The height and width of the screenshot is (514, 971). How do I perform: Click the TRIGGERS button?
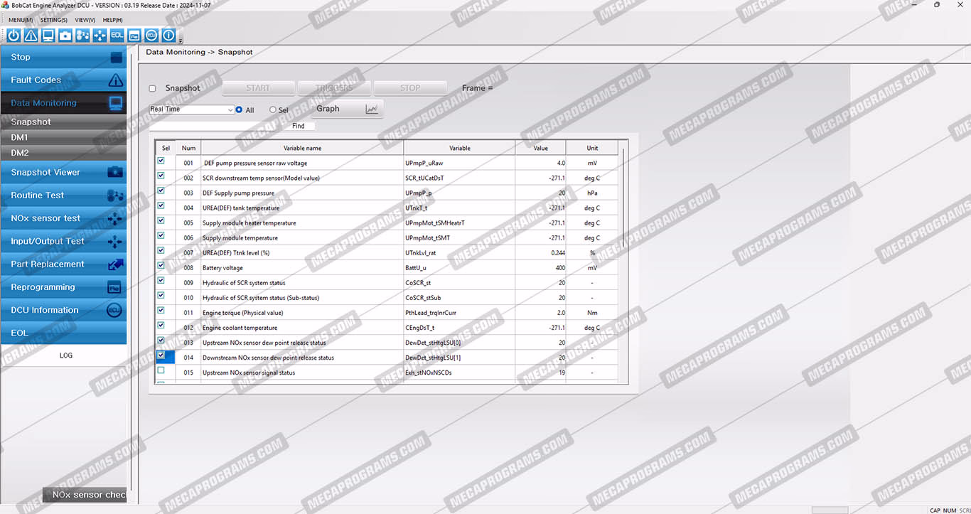click(x=333, y=88)
